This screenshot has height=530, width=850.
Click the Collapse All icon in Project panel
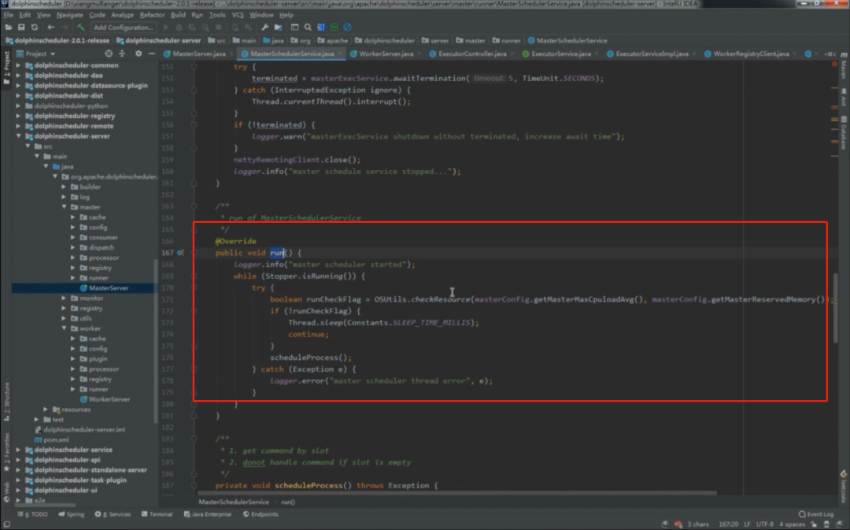pyautogui.click(x=122, y=54)
